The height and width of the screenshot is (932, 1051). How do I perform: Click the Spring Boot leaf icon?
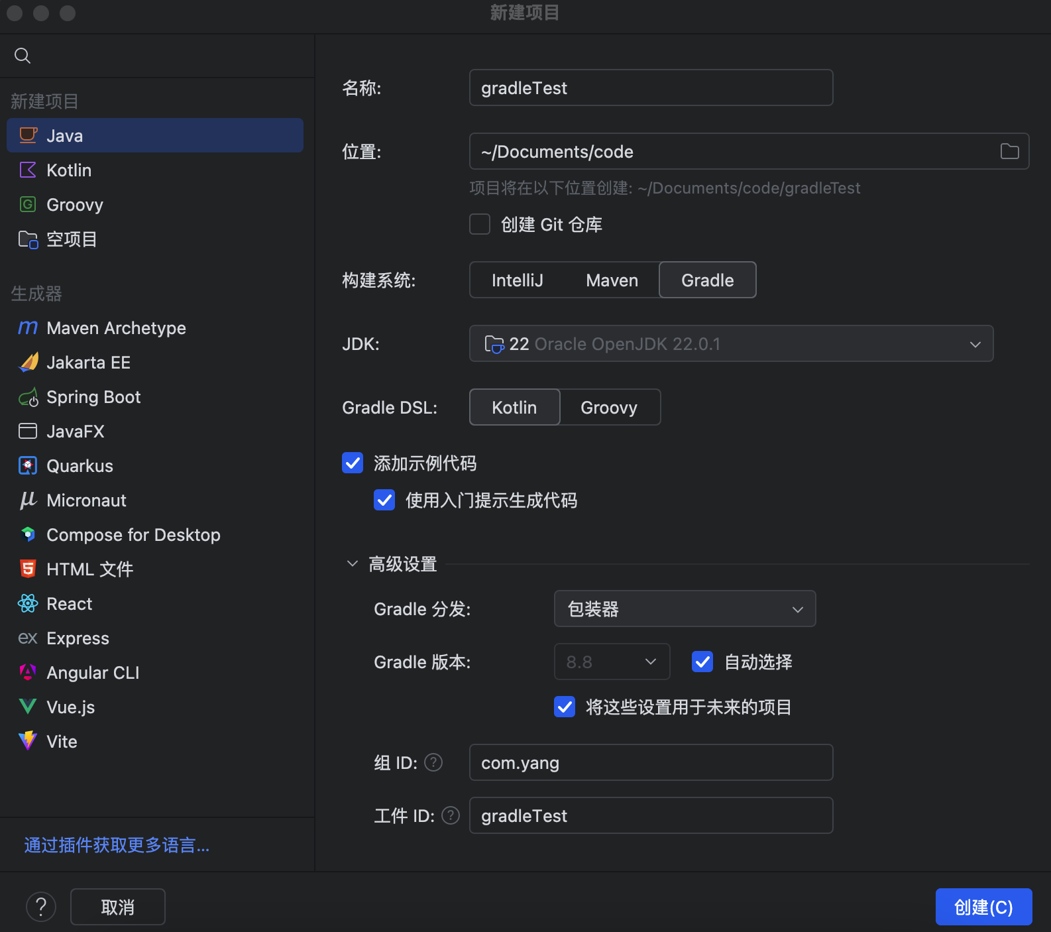[x=28, y=396]
